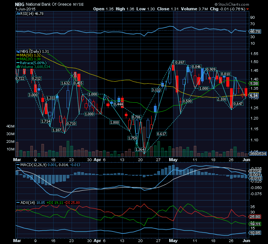Viewport: 268px width, 244px height.
Task: Click the green 19.11 +DI axis tag
Action: 255,224
